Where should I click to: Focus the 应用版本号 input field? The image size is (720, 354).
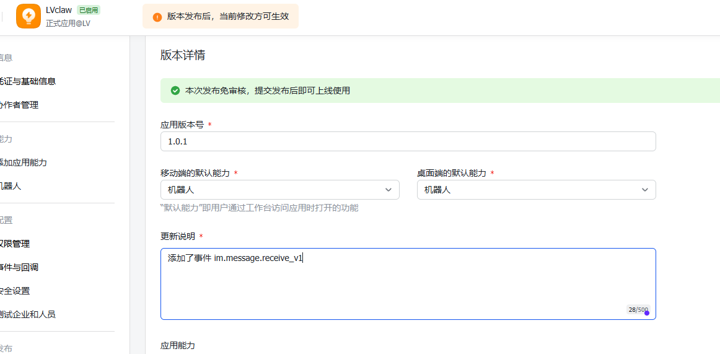click(408, 141)
